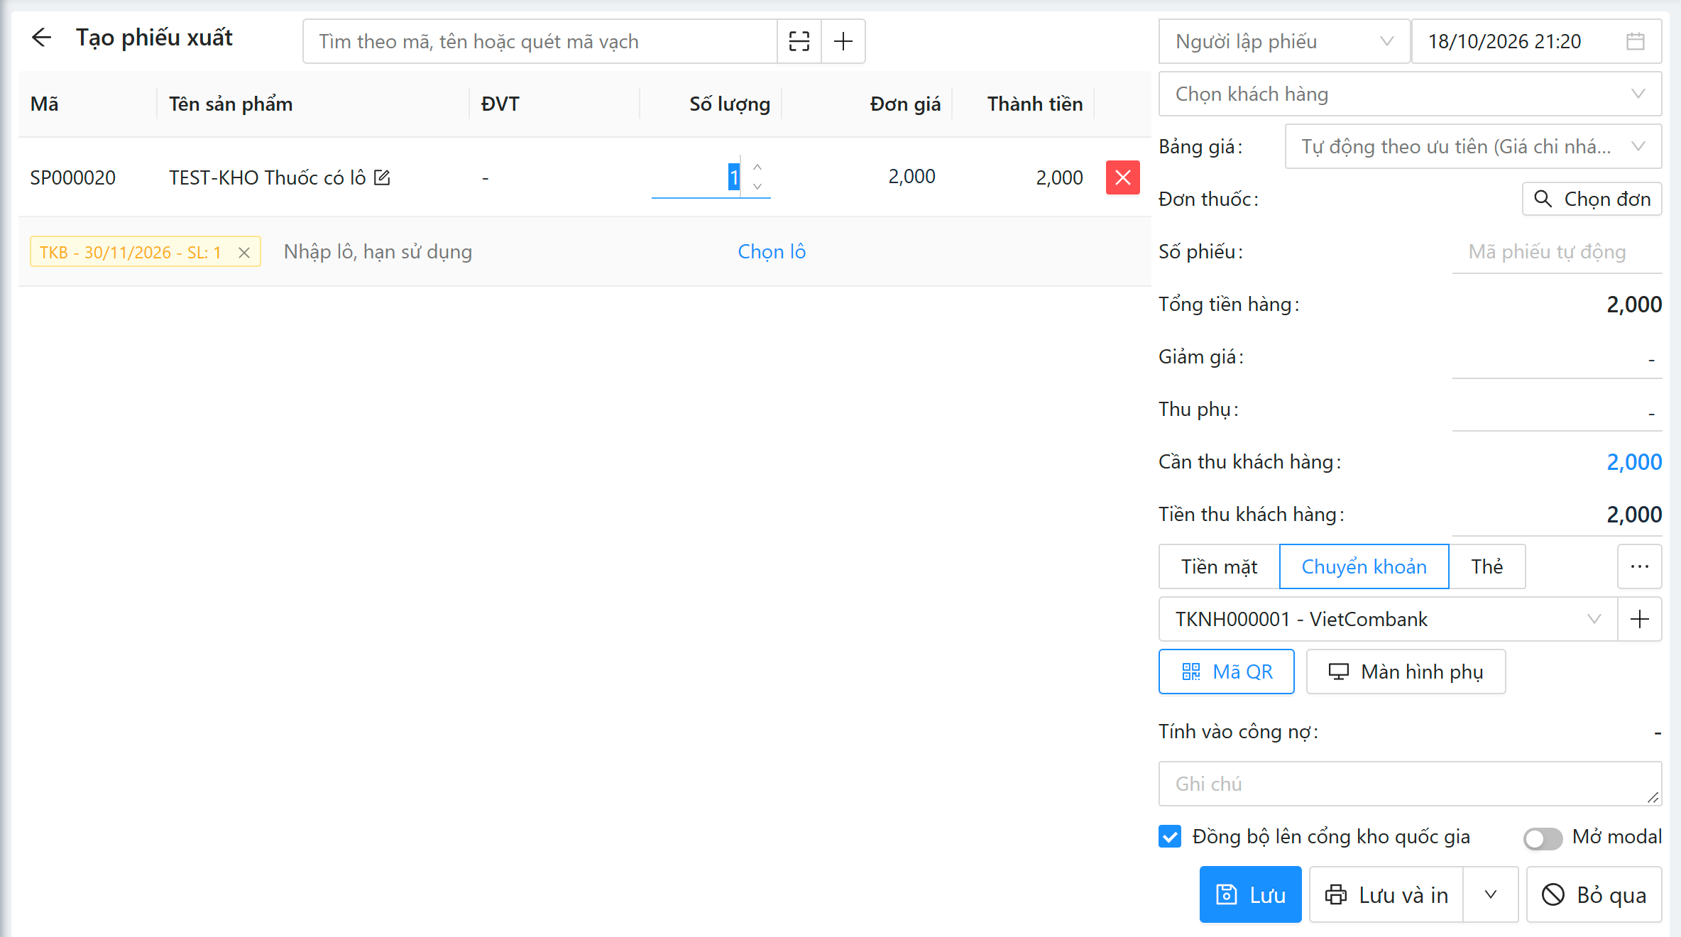Image resolution: width=1681 pixels, height=937 pixels.
Task: Remove the TKB batch tag
Action: (x=243, y=252)
